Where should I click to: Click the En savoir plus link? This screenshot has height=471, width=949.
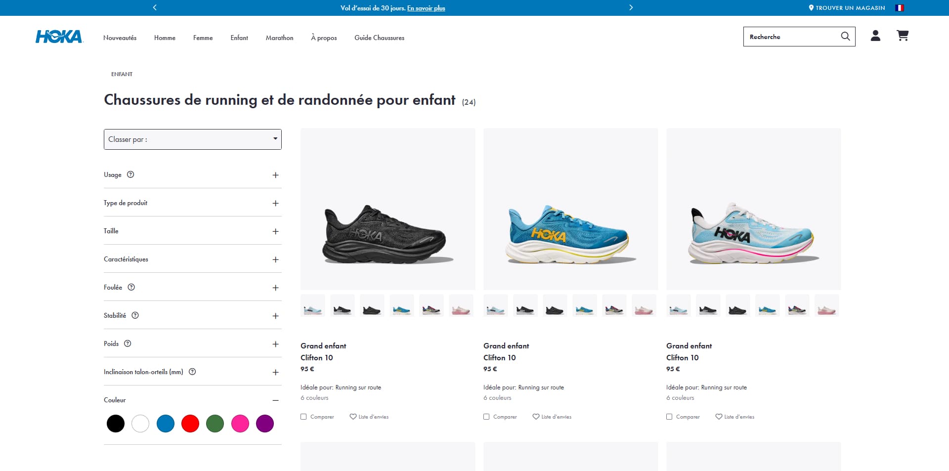pyautogui.click(x=426, y=8)
